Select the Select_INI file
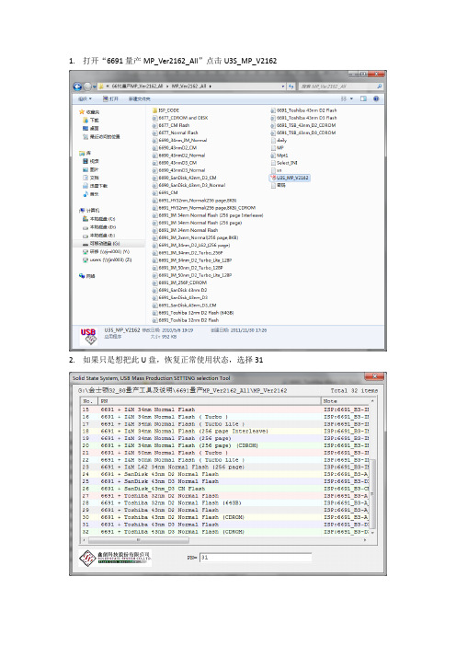 (284, 163)
